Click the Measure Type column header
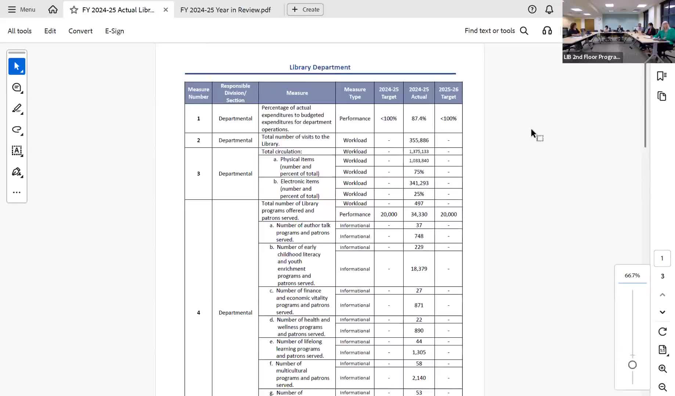 pyautogui.click(x=355, y=93)
